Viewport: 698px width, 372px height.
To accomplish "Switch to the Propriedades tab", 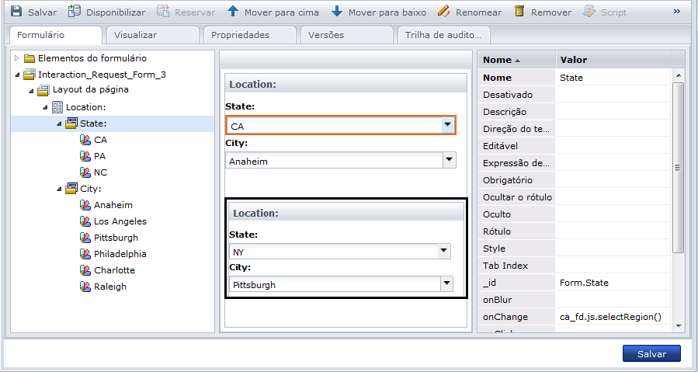I will [241, 35].
